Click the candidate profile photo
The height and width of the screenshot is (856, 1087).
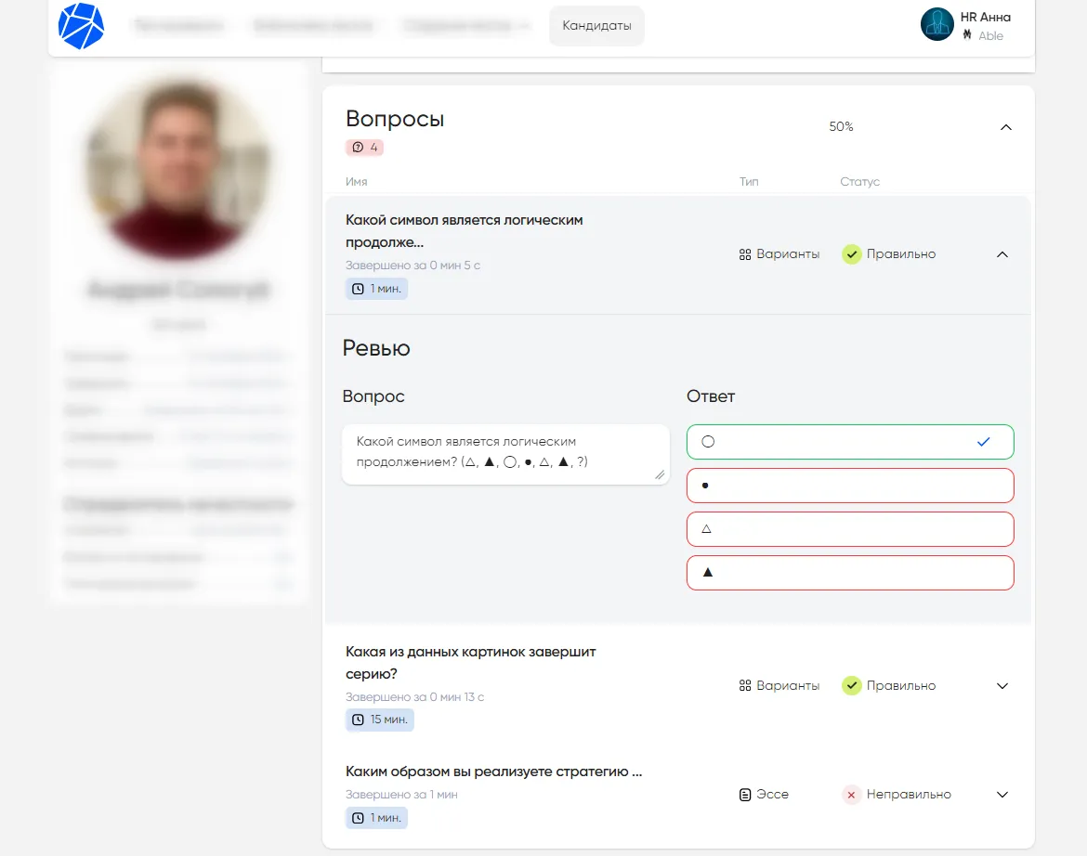click(177, 167)
